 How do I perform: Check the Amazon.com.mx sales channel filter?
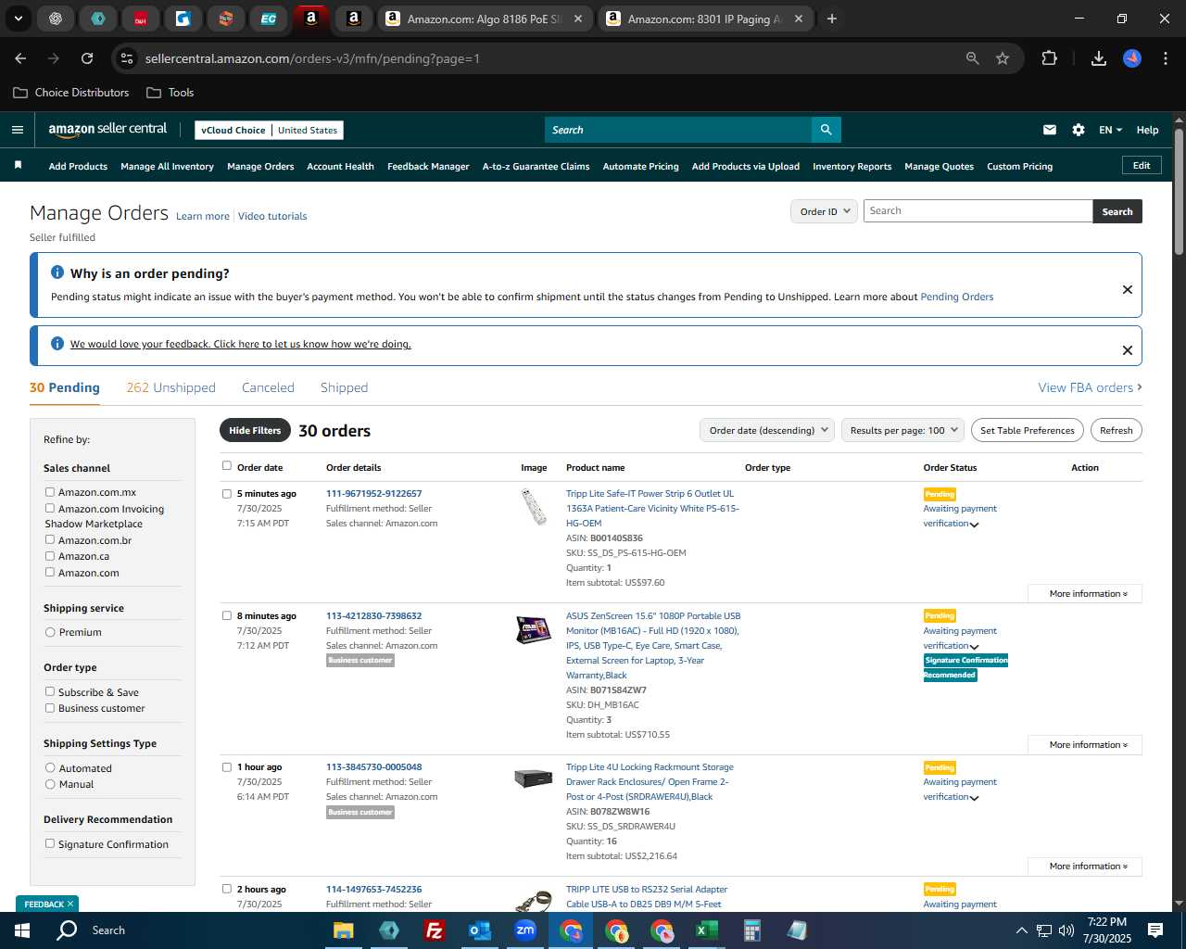(x=50, y=492)
